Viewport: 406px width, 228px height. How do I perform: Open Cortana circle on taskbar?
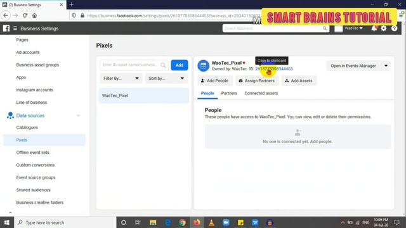pyautogui.click(x=124, y=222)
